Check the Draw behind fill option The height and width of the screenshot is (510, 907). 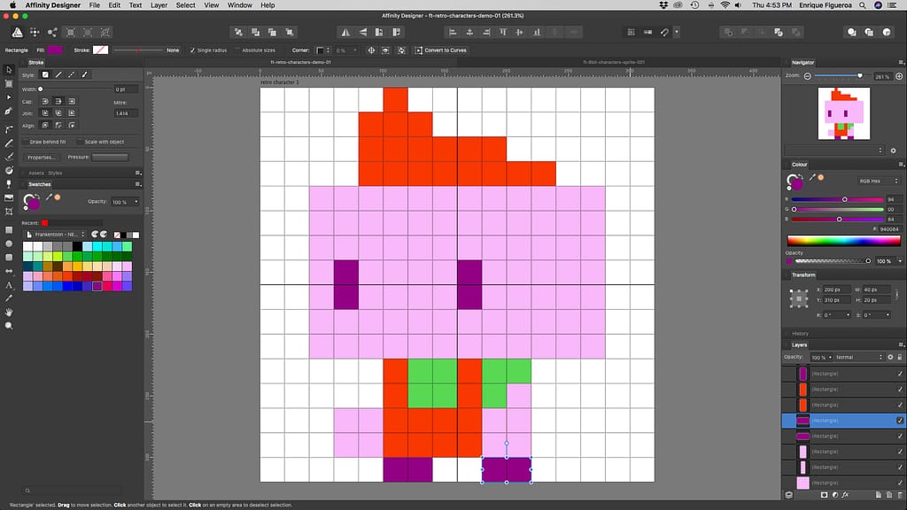[26, 142]
